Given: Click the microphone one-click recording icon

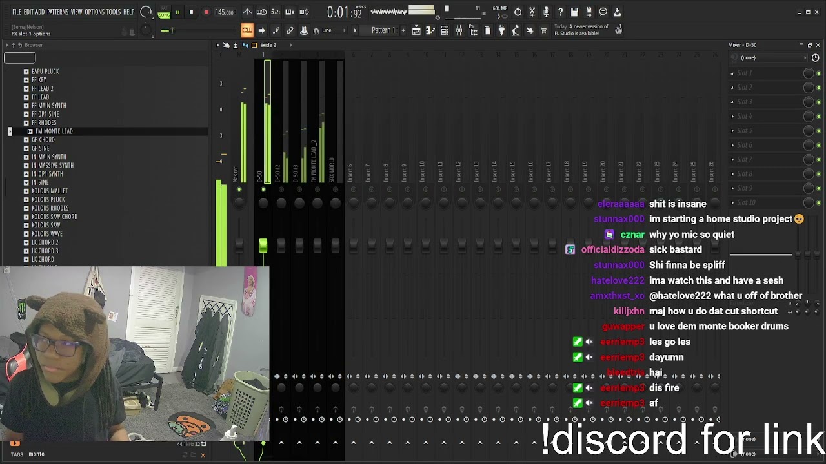Looking at the screenshot, I should pyautogui.click(x=546, y=12).
